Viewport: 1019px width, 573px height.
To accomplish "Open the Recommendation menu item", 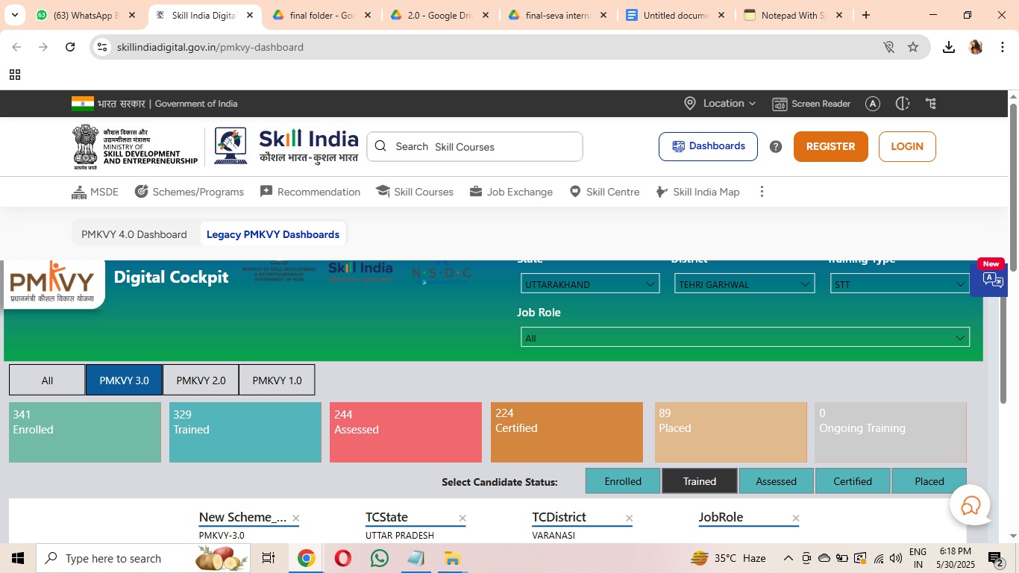I will point(310,192).
